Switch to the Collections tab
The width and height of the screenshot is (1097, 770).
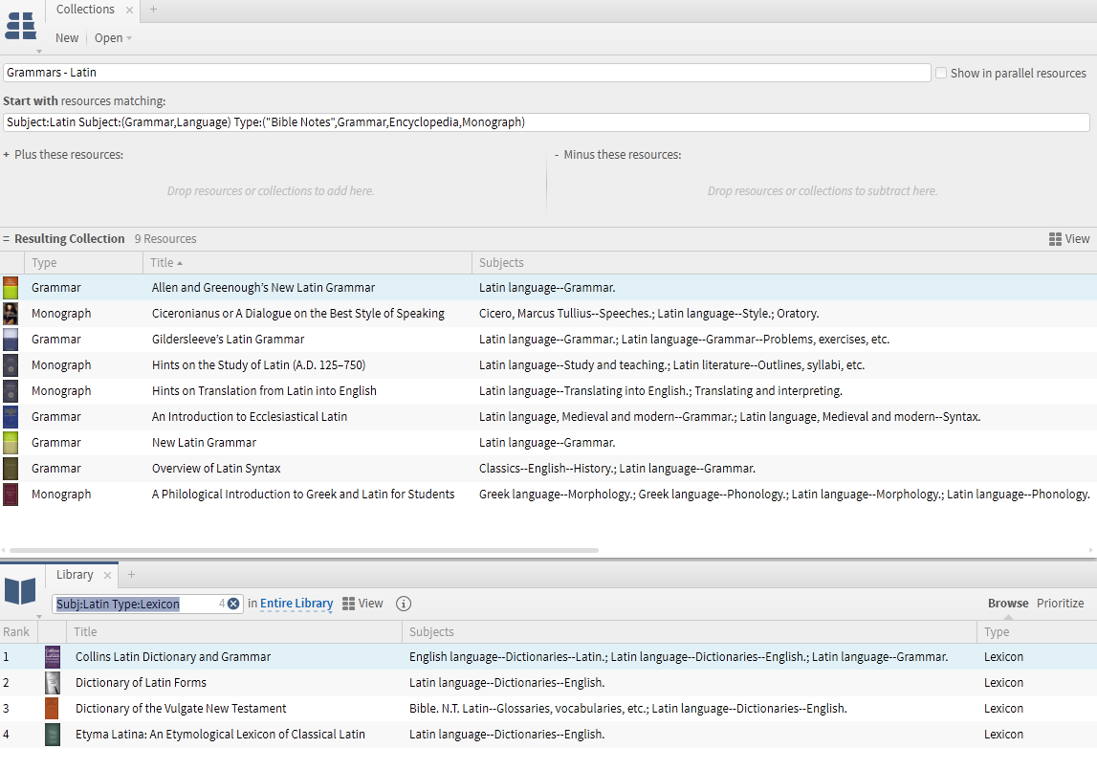(x=85, y=10)
